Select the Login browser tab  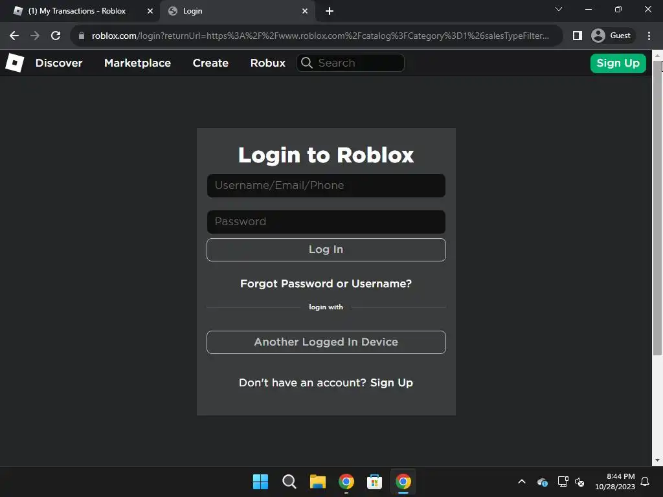pyautogui.click(x=237, y=11)
